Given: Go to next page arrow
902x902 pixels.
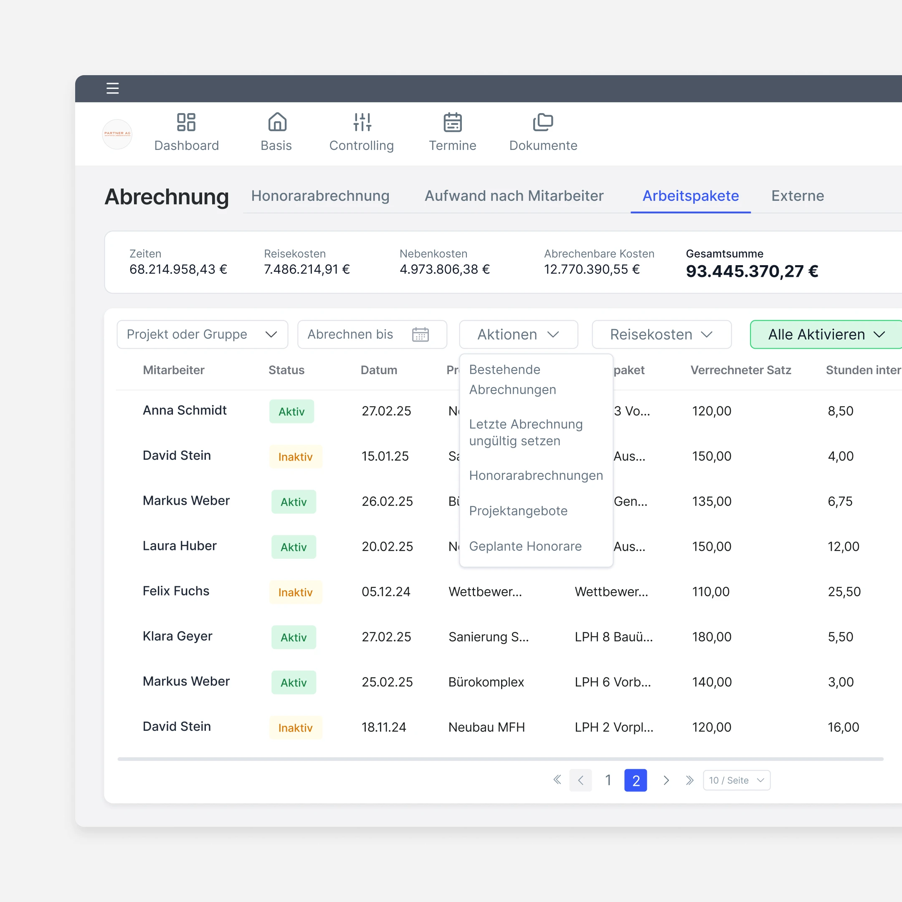Looking at the screenshot, I should [666, 780].
